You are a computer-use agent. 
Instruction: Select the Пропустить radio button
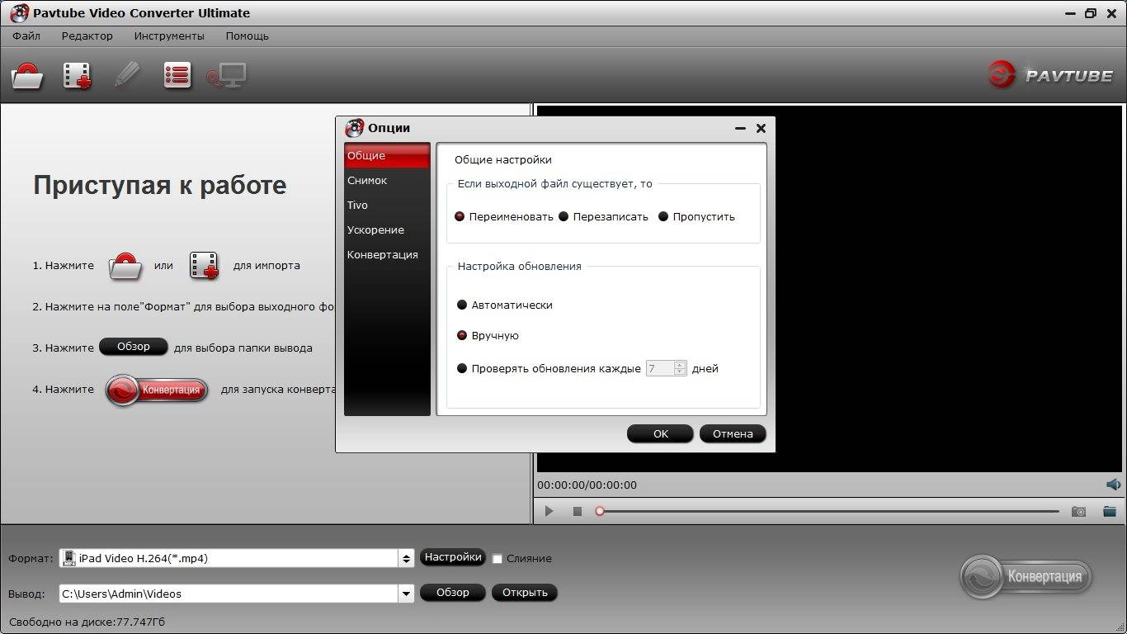pos(663,216)
